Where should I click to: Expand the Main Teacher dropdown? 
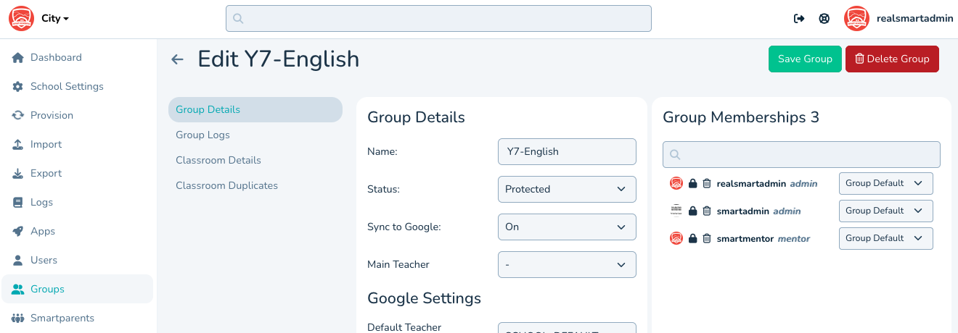tap(567, 264)
